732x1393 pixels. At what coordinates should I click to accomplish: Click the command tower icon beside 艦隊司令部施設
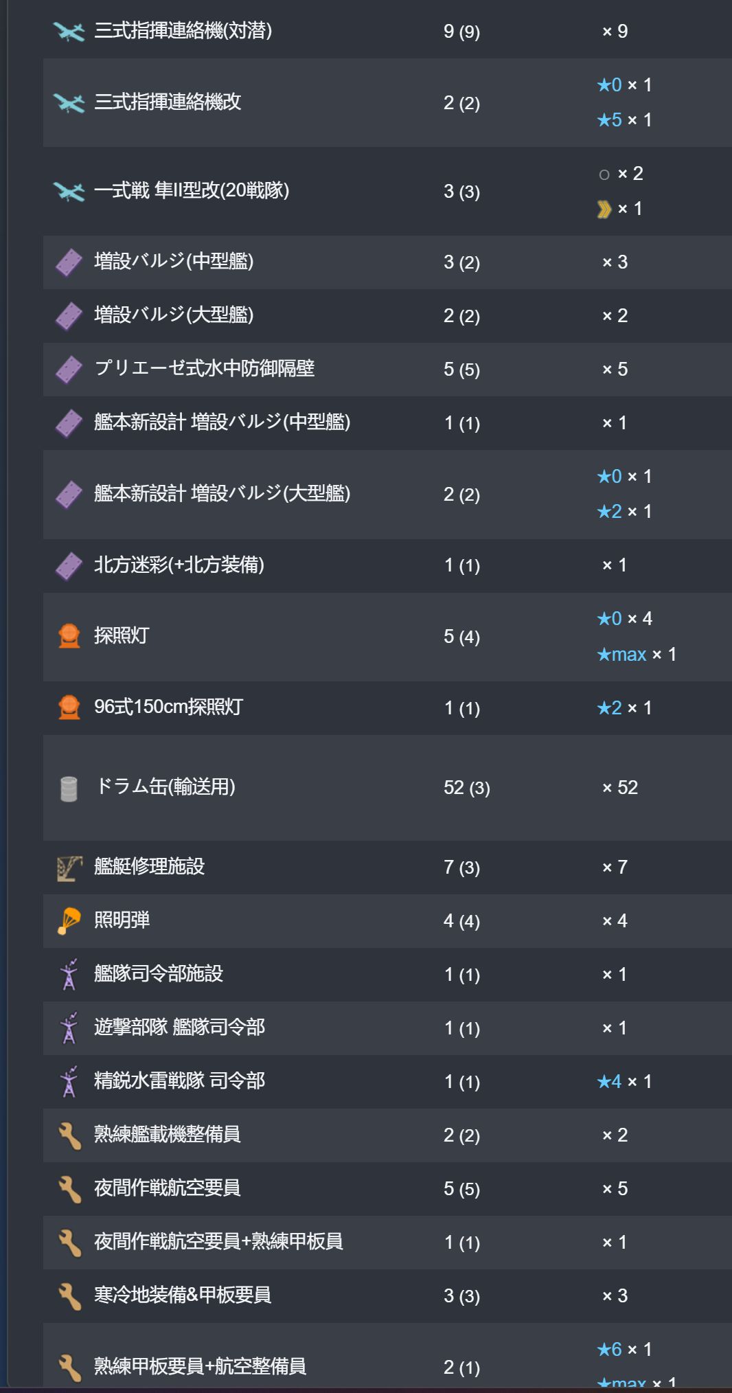point(69,975)
